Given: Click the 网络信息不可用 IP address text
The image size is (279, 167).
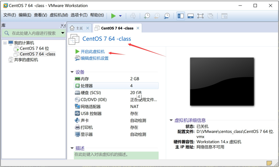Looking at the screenshot, I should coord(210,147).
